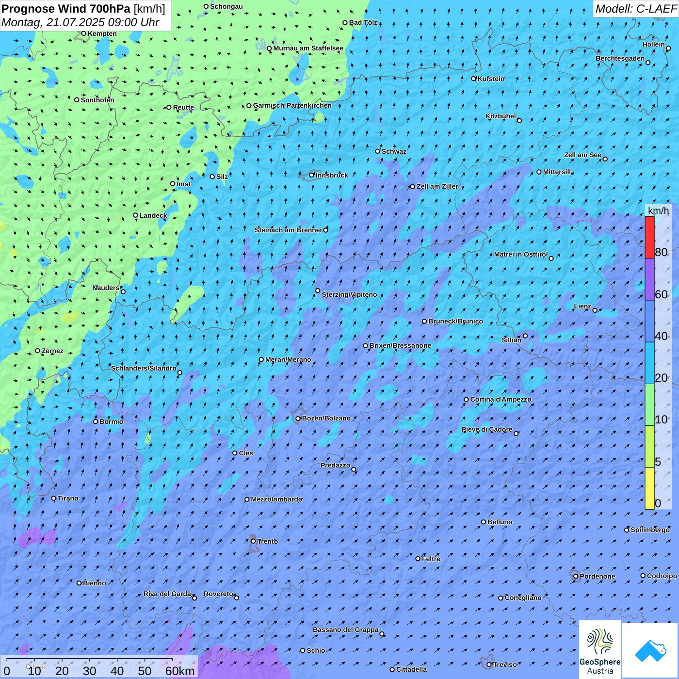The width and height of the screenshot is (679, 679).
Task: Click the Trento city label
Action: coord(268,541)
